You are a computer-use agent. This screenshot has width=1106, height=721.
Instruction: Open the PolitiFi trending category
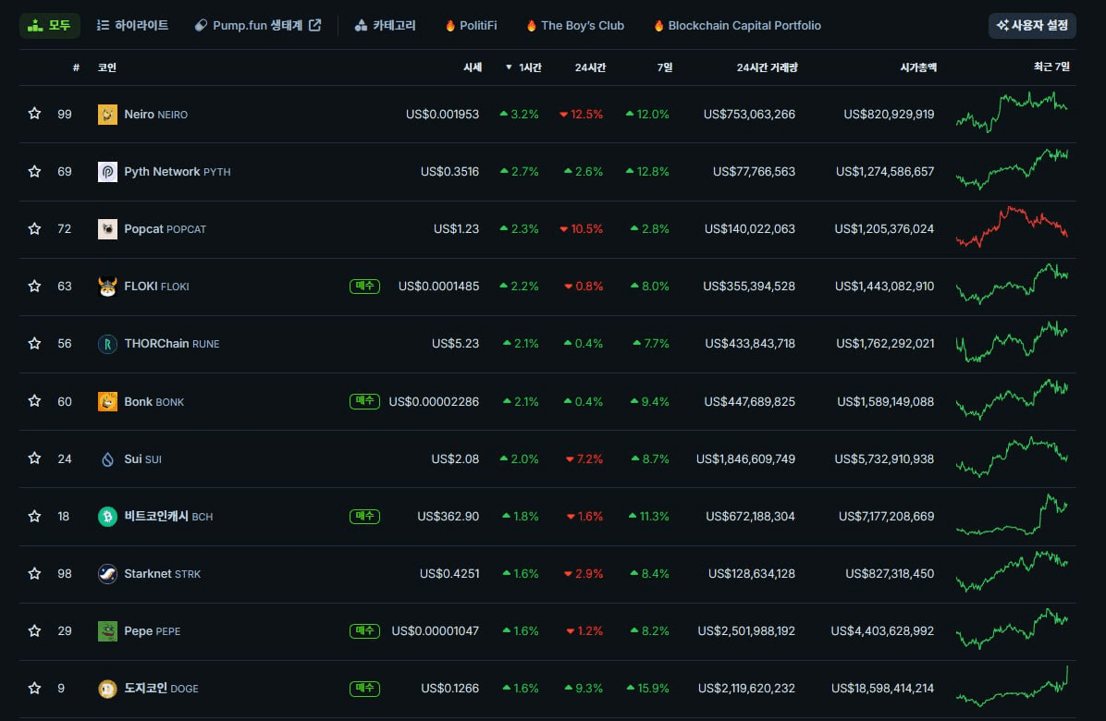472,25
